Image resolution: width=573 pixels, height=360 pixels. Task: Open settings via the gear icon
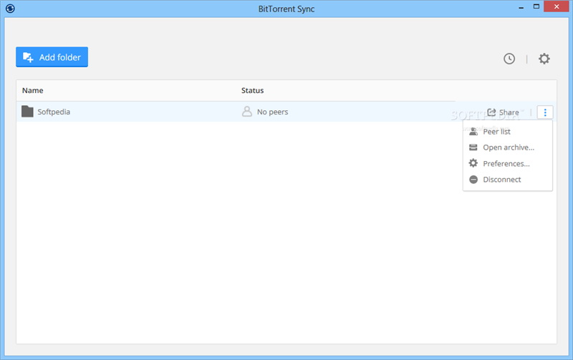click(x=544, y=59)
